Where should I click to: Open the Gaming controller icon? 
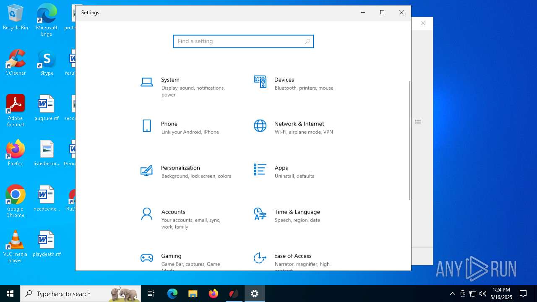(146, 258)
